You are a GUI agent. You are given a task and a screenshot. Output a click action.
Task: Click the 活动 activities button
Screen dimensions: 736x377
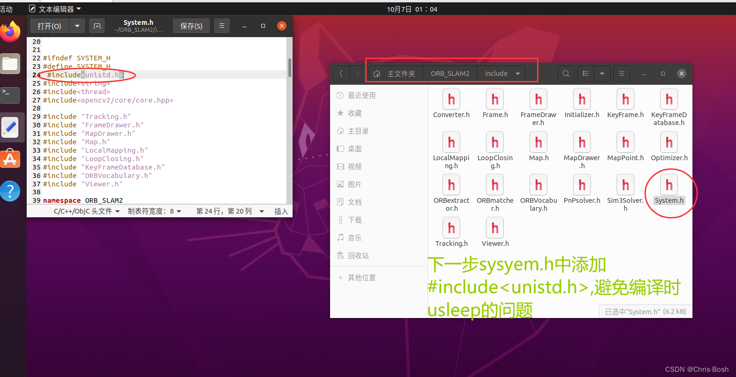click(x=7, y=9)
